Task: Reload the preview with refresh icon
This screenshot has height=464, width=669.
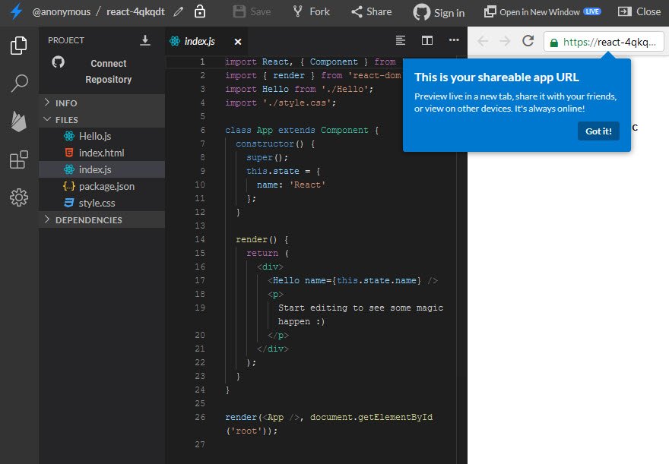Action: point(528,42)
